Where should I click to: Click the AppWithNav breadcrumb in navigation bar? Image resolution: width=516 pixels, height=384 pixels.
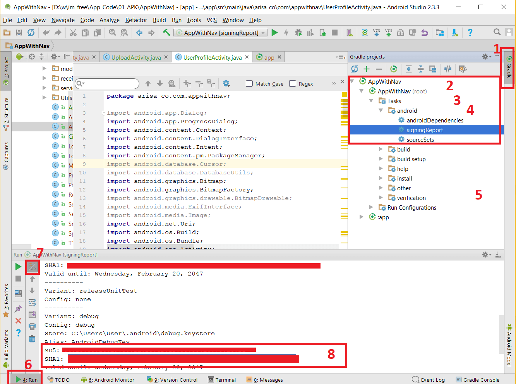tap(28, 46)
